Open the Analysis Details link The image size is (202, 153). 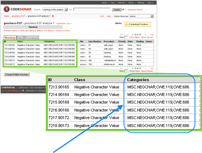pos(10,31)
